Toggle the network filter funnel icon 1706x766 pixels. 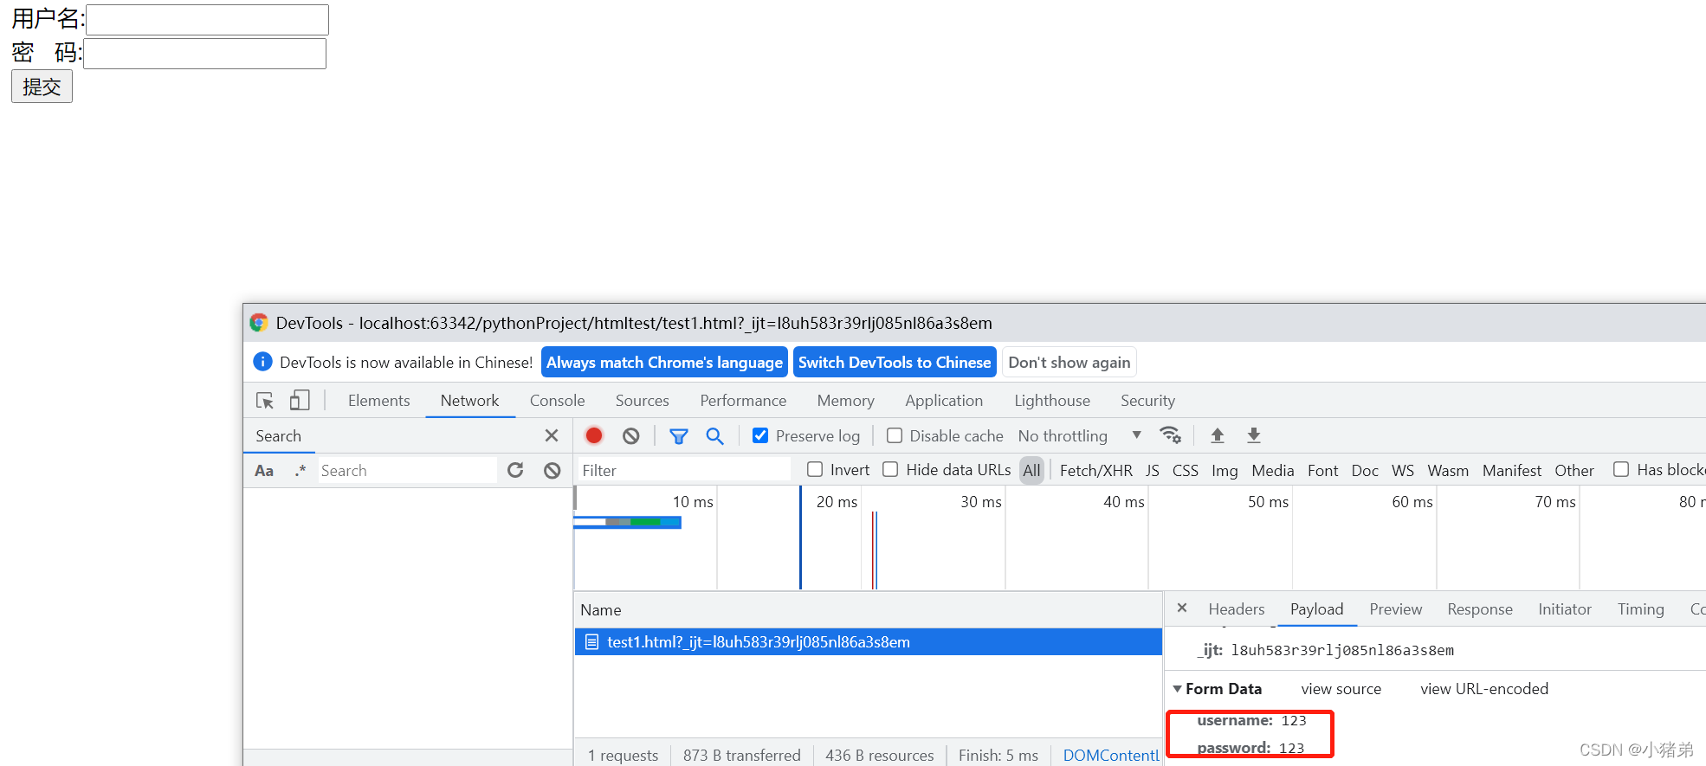click(x=679, y=436)
